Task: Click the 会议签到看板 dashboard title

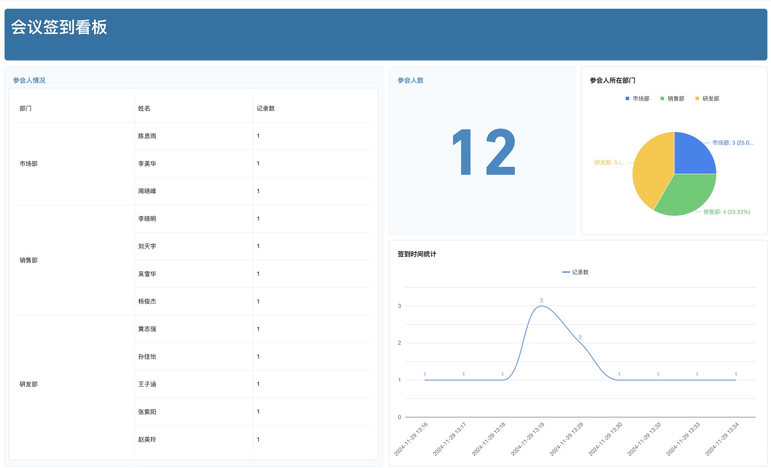Action: coord(59,27)
